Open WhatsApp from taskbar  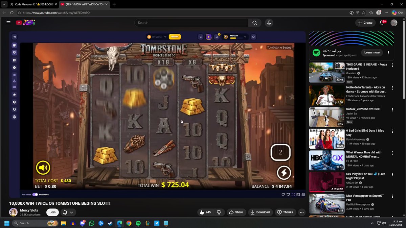click(92, 223)
